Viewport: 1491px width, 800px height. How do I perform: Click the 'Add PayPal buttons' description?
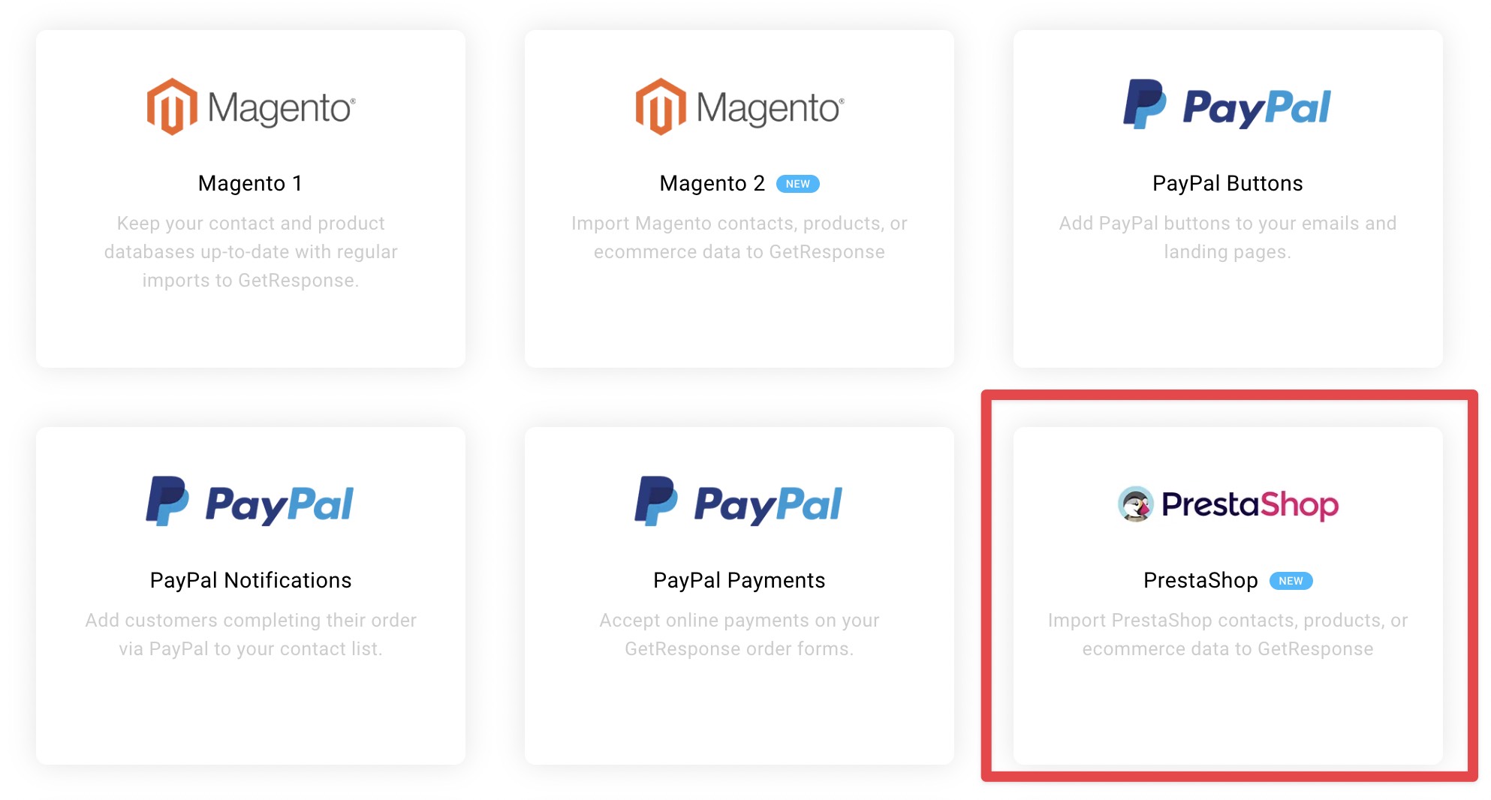1227,237
